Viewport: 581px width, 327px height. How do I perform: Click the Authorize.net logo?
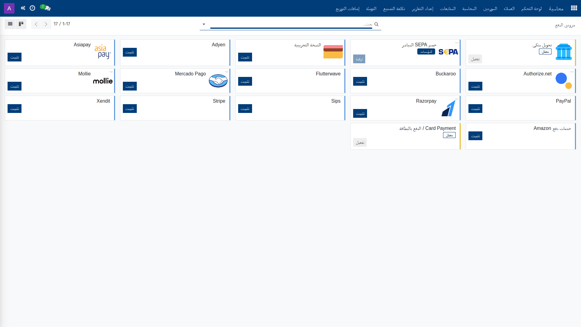pyautogui.click(x=564, y=81)
